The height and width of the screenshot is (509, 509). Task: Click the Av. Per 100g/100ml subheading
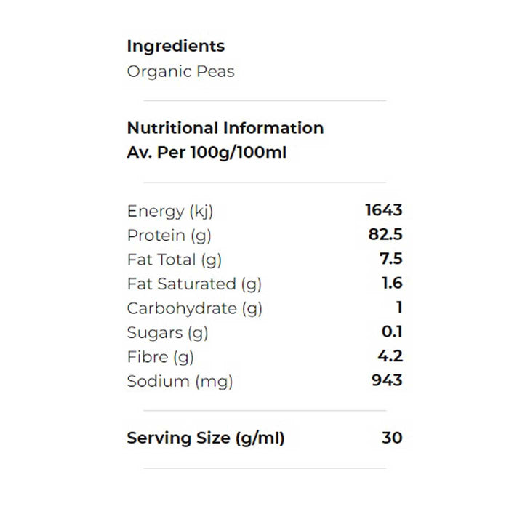click(208, 153)
